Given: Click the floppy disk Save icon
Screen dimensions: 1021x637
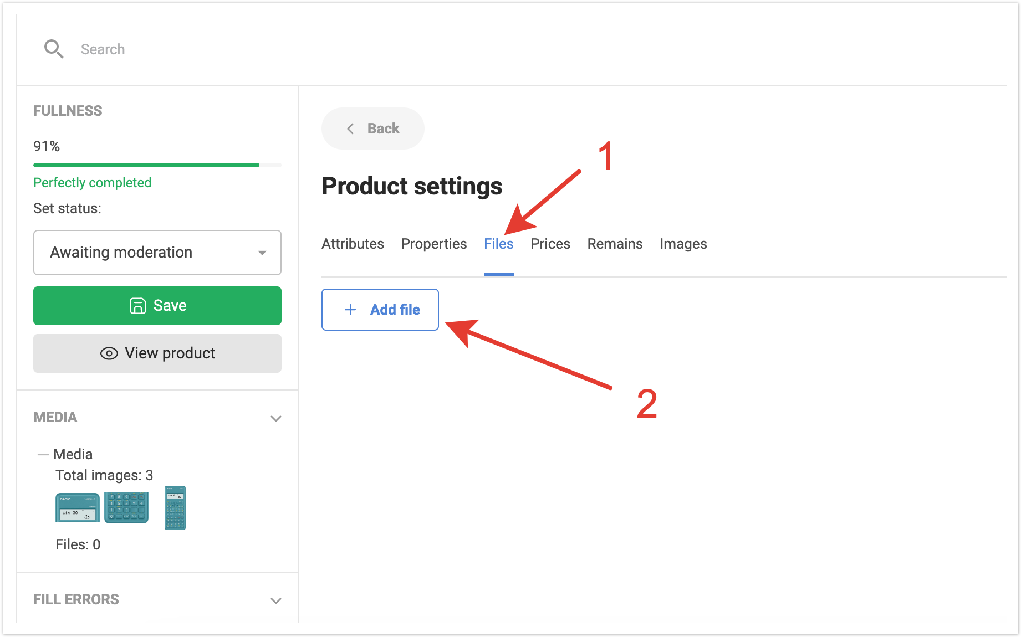Looking at the screenshot, I should point(137,306).
